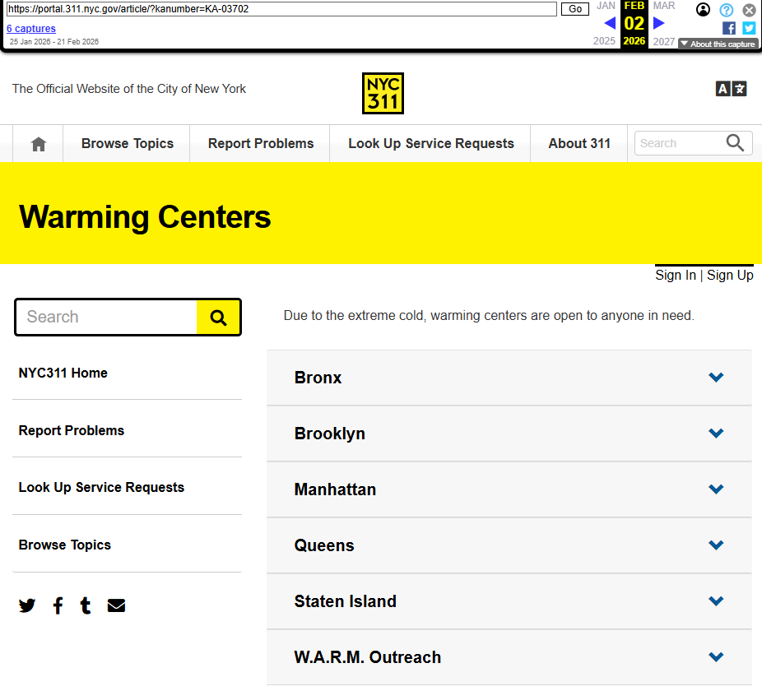
Task: Open the Facebook icon in sidebar
Action: point(58,606)
